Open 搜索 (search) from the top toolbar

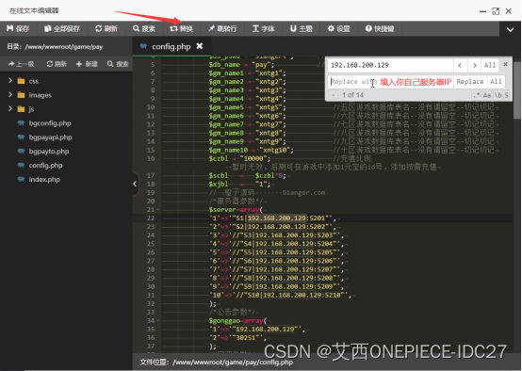coord(144,28)
